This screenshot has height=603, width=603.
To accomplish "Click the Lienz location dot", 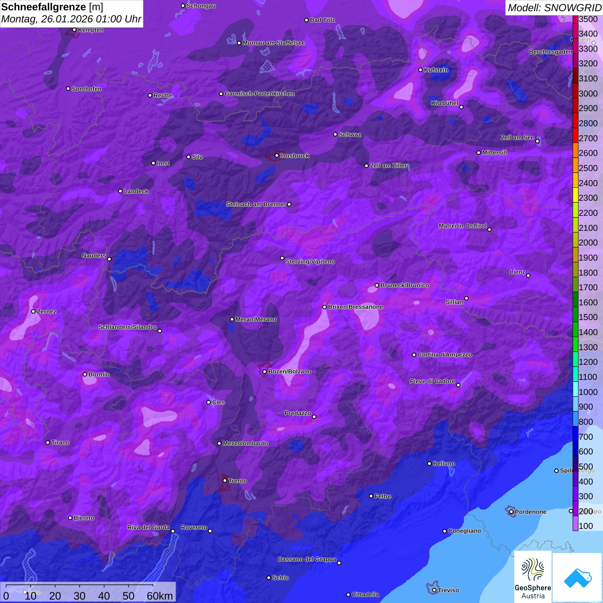I will coord(528,276).
